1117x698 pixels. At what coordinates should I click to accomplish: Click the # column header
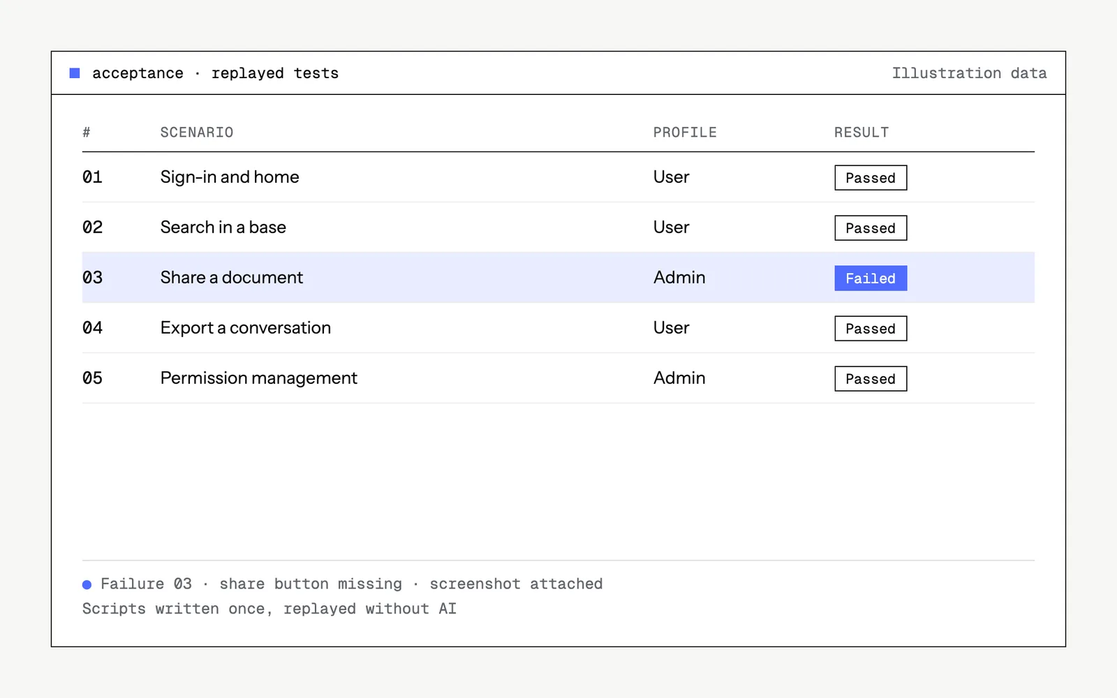pos(87,133)
